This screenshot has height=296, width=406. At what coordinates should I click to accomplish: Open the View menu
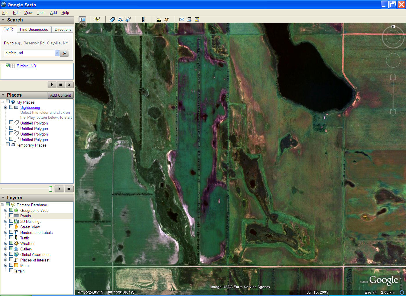tap(28, 12)
